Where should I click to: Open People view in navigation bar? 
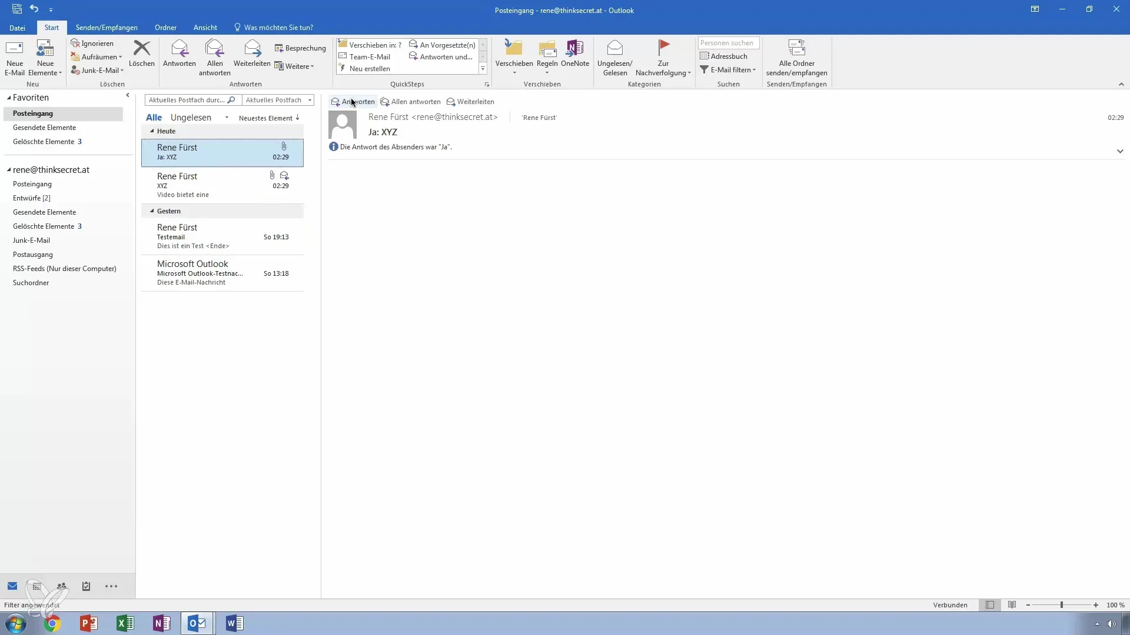(x=62, y=586)
